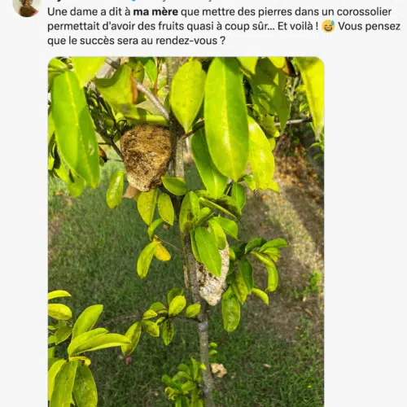Open the soursop tree photo

point(186,232)
